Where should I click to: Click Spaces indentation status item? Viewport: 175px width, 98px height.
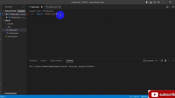pos(145,97)
